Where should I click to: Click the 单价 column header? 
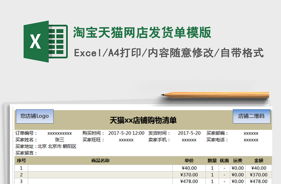click(189, 161)
